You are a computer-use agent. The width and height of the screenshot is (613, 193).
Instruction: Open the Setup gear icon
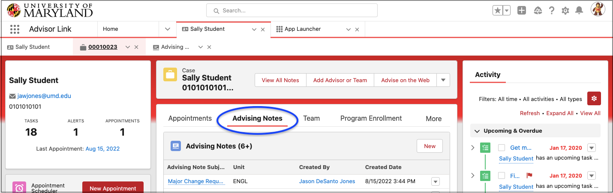point(565,11)
